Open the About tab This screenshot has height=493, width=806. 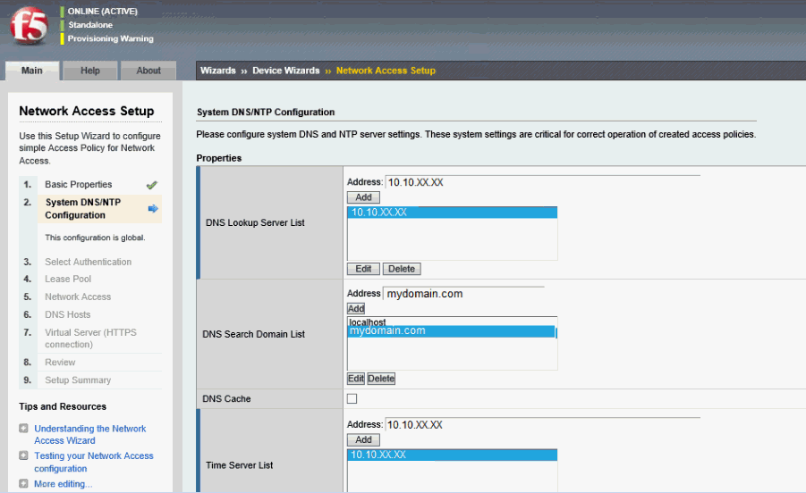point(148,71)
